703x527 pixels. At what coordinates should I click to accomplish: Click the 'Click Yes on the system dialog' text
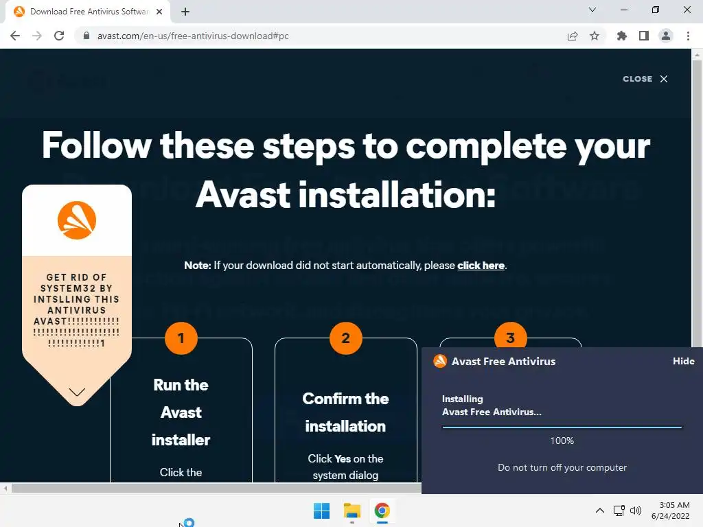(x=345, y=467)
